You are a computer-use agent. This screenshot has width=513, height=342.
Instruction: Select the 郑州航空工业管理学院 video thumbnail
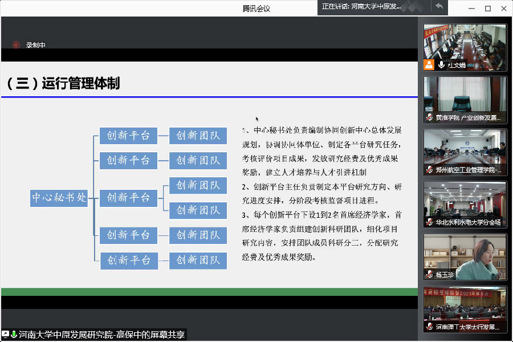coord(465,152)
